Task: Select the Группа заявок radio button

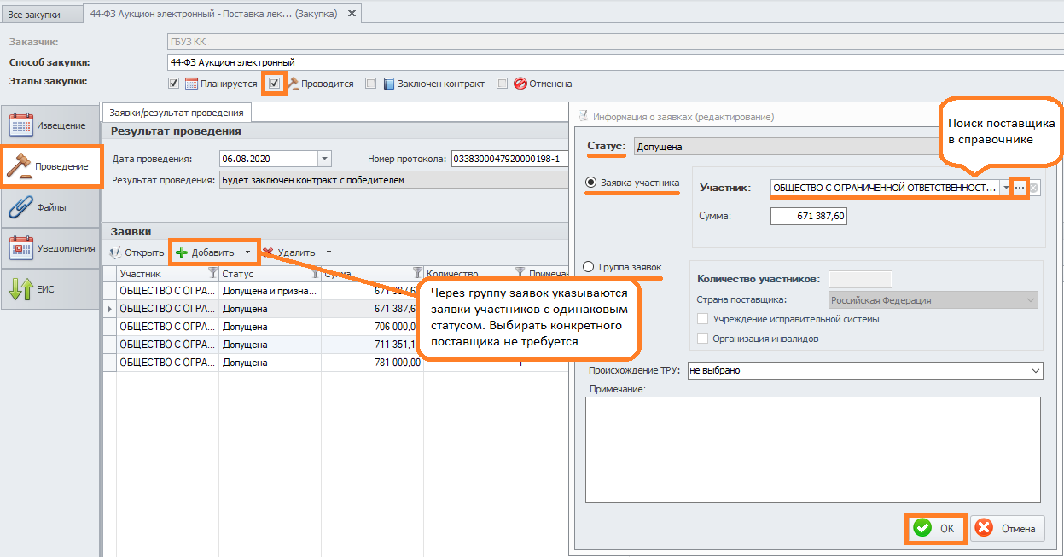Action: point(589,267)
